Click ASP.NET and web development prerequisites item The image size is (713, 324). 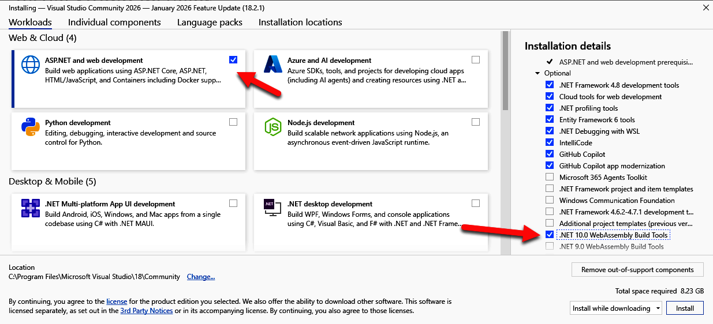[626, 62]
